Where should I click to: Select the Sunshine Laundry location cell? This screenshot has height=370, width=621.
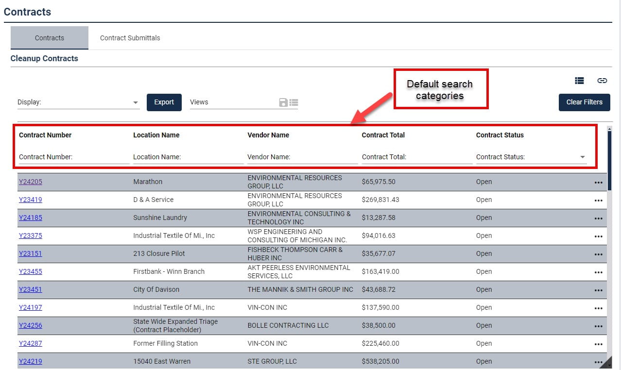[x=160, y=218]
